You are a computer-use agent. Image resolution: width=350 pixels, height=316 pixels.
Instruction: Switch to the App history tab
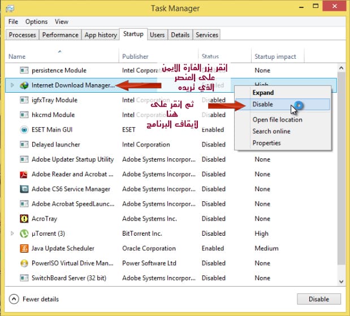[101, 35]
